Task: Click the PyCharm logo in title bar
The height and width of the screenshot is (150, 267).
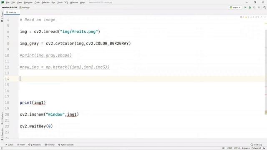Action: pos(3,2)
